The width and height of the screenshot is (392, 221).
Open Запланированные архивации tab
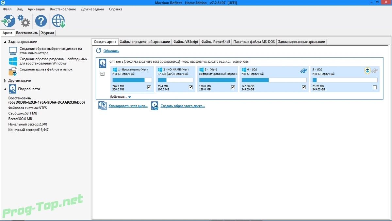(x=302, y=42)
